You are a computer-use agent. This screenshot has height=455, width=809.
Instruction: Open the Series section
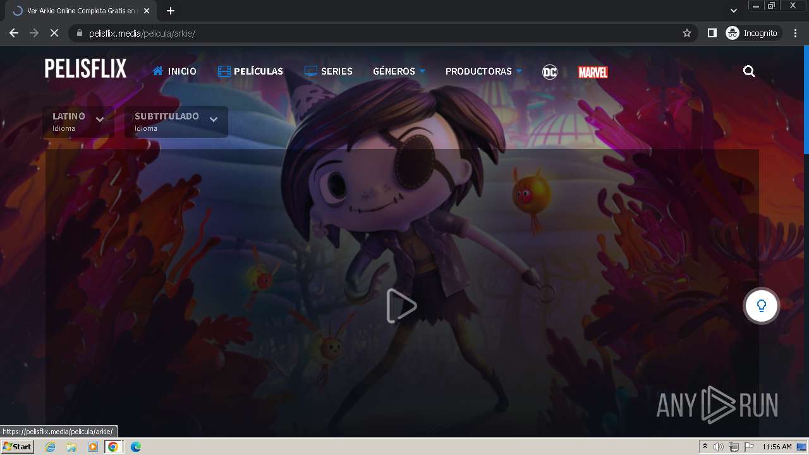328,71
